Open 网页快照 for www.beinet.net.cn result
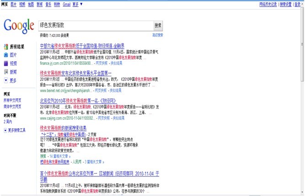 click(x=101, y=90)
